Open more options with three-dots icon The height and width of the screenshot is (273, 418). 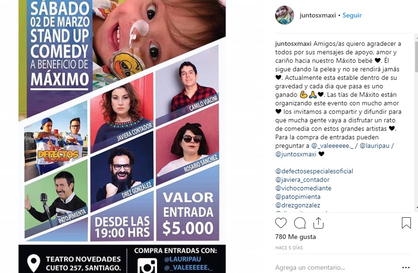point(406,267)
